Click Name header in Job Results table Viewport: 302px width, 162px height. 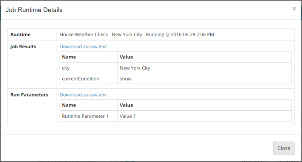click(x=69, y=57)
